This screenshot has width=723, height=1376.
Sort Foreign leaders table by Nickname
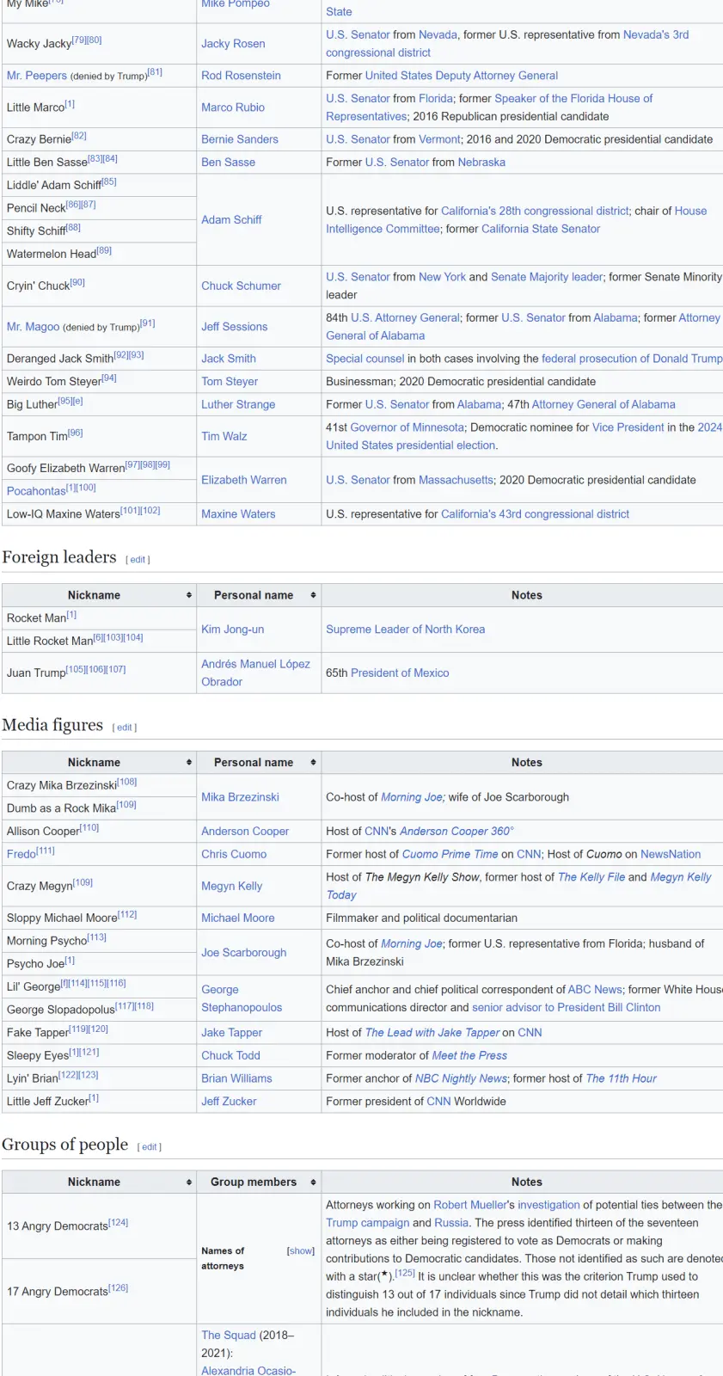pos(188,595)
